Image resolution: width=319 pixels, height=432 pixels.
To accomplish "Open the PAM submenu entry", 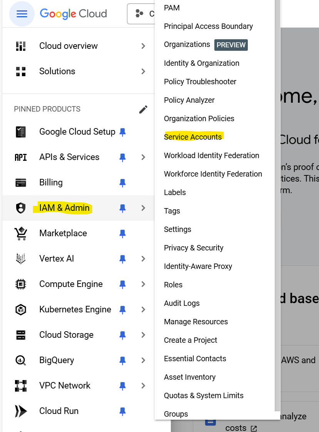I will (x=172, y=8).
